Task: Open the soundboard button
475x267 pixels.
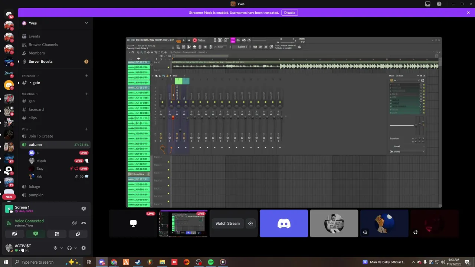Action: [78, 234]
